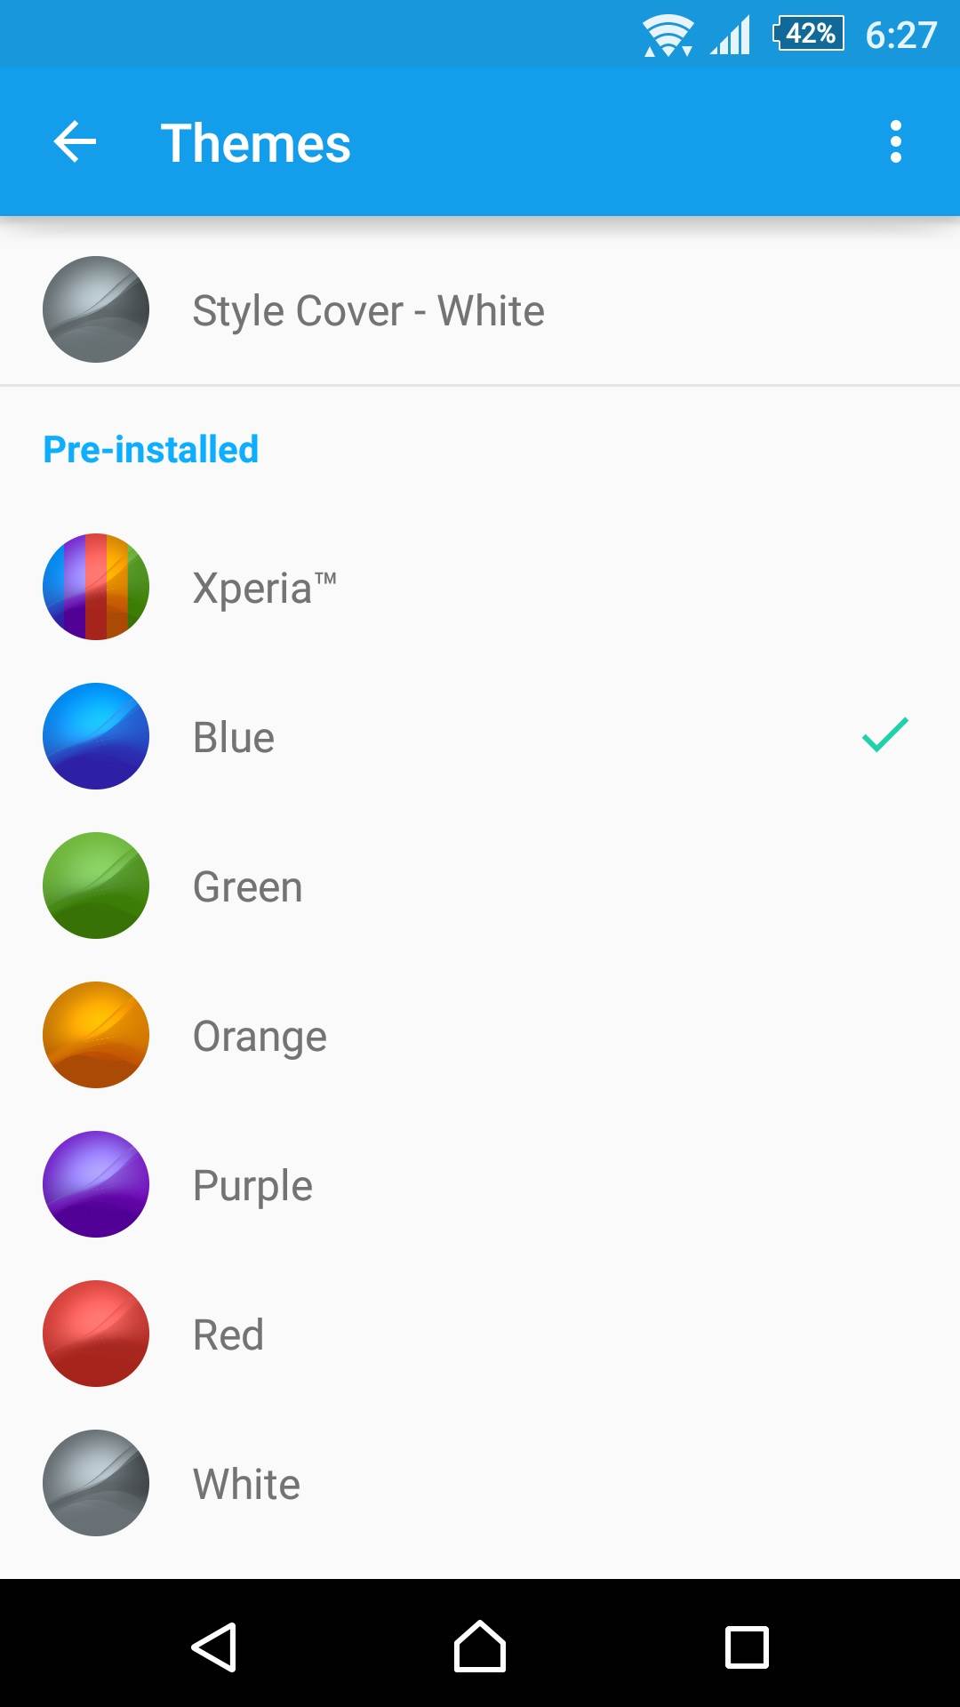Choose the Orange theme label
The width and height of the screenshot is (960, 1707).
click(260, 1037)
